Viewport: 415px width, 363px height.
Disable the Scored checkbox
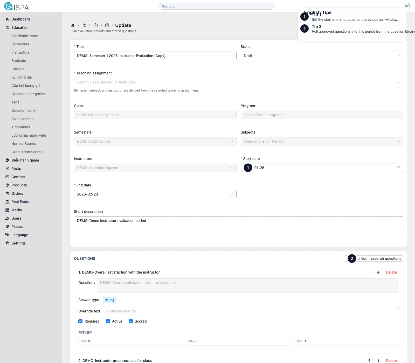pos(131,321)
